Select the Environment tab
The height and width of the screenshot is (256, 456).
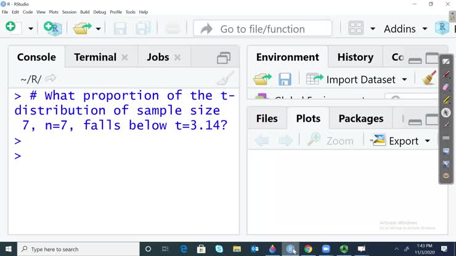(287, 57)
